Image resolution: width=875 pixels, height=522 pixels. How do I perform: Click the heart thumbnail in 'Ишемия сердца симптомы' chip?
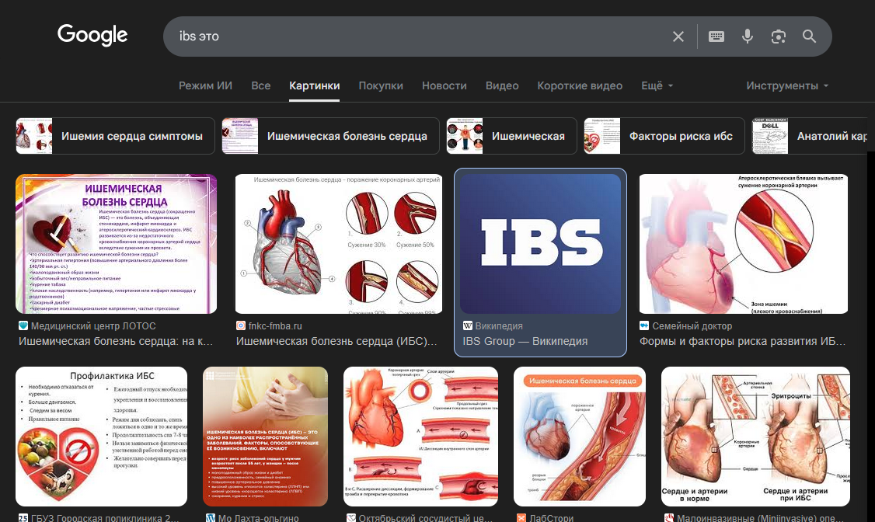(34, 136)
